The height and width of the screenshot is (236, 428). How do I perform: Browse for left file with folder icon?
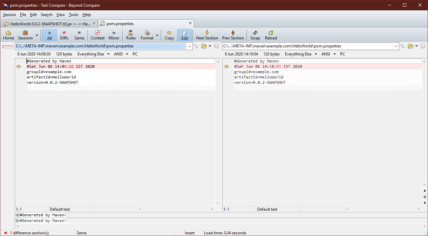point(204,46)
